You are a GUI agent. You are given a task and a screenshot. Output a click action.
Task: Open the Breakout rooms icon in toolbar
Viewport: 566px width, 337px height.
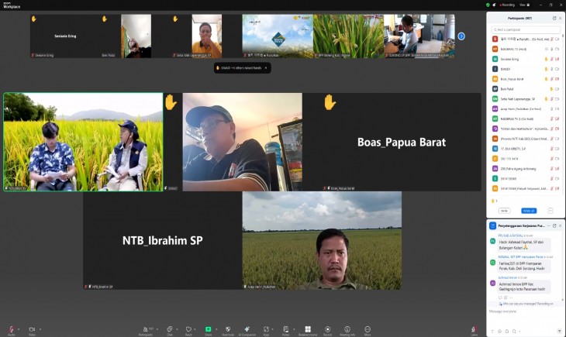[x=308, y=329]
